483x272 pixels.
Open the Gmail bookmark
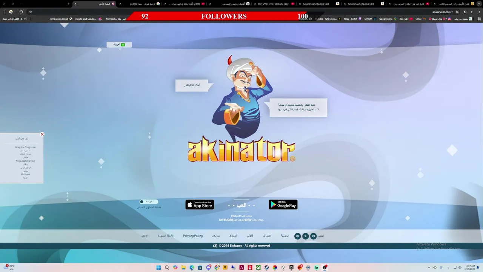(420, 19)
